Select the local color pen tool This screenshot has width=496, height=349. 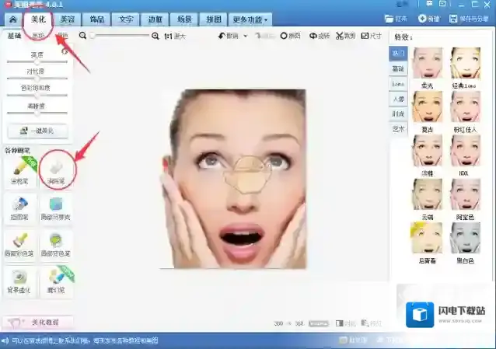19,245
